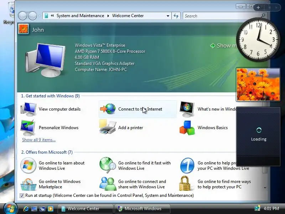Click the Refresh button beside address bar
This screenshot has height=214, width=285.
coord(176,16)
